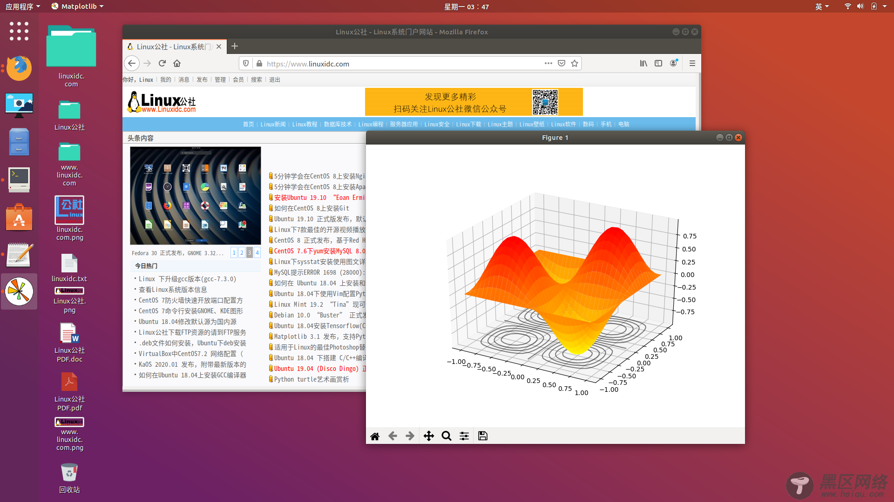Go to Firefox home page icon
This screenshot has height=502, width=894.
pyautogui.click(x=177, y=63)
